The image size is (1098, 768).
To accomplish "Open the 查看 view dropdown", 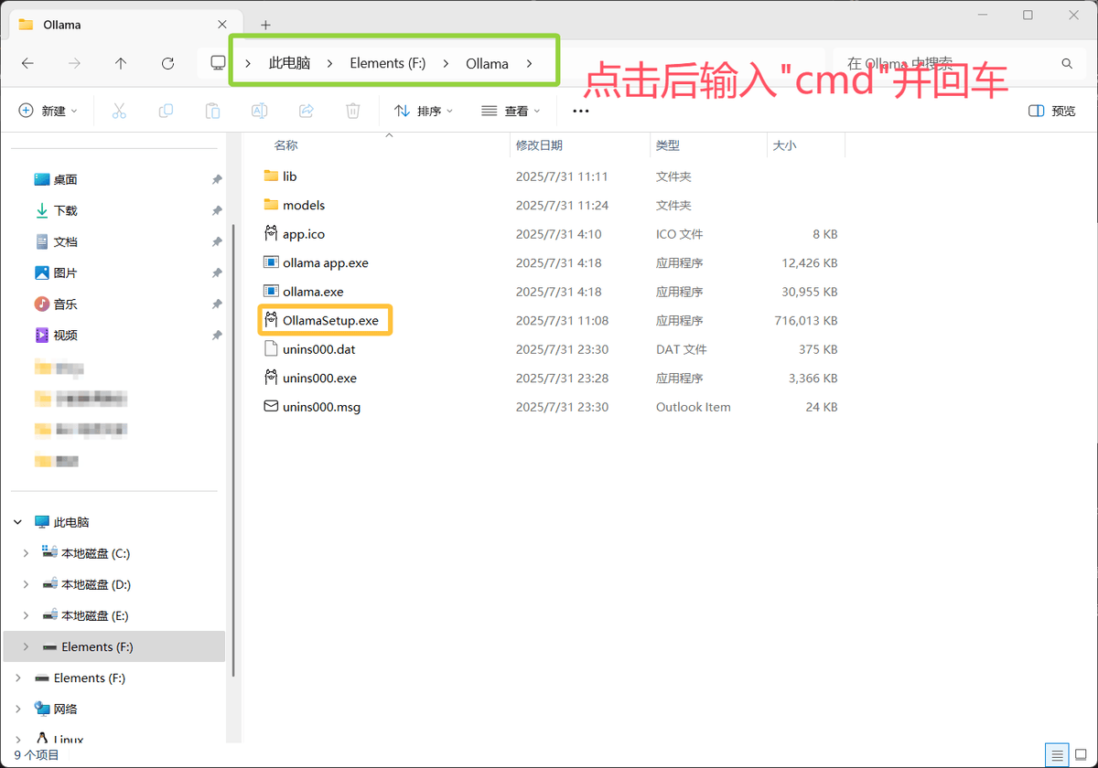I will point(511,111).
